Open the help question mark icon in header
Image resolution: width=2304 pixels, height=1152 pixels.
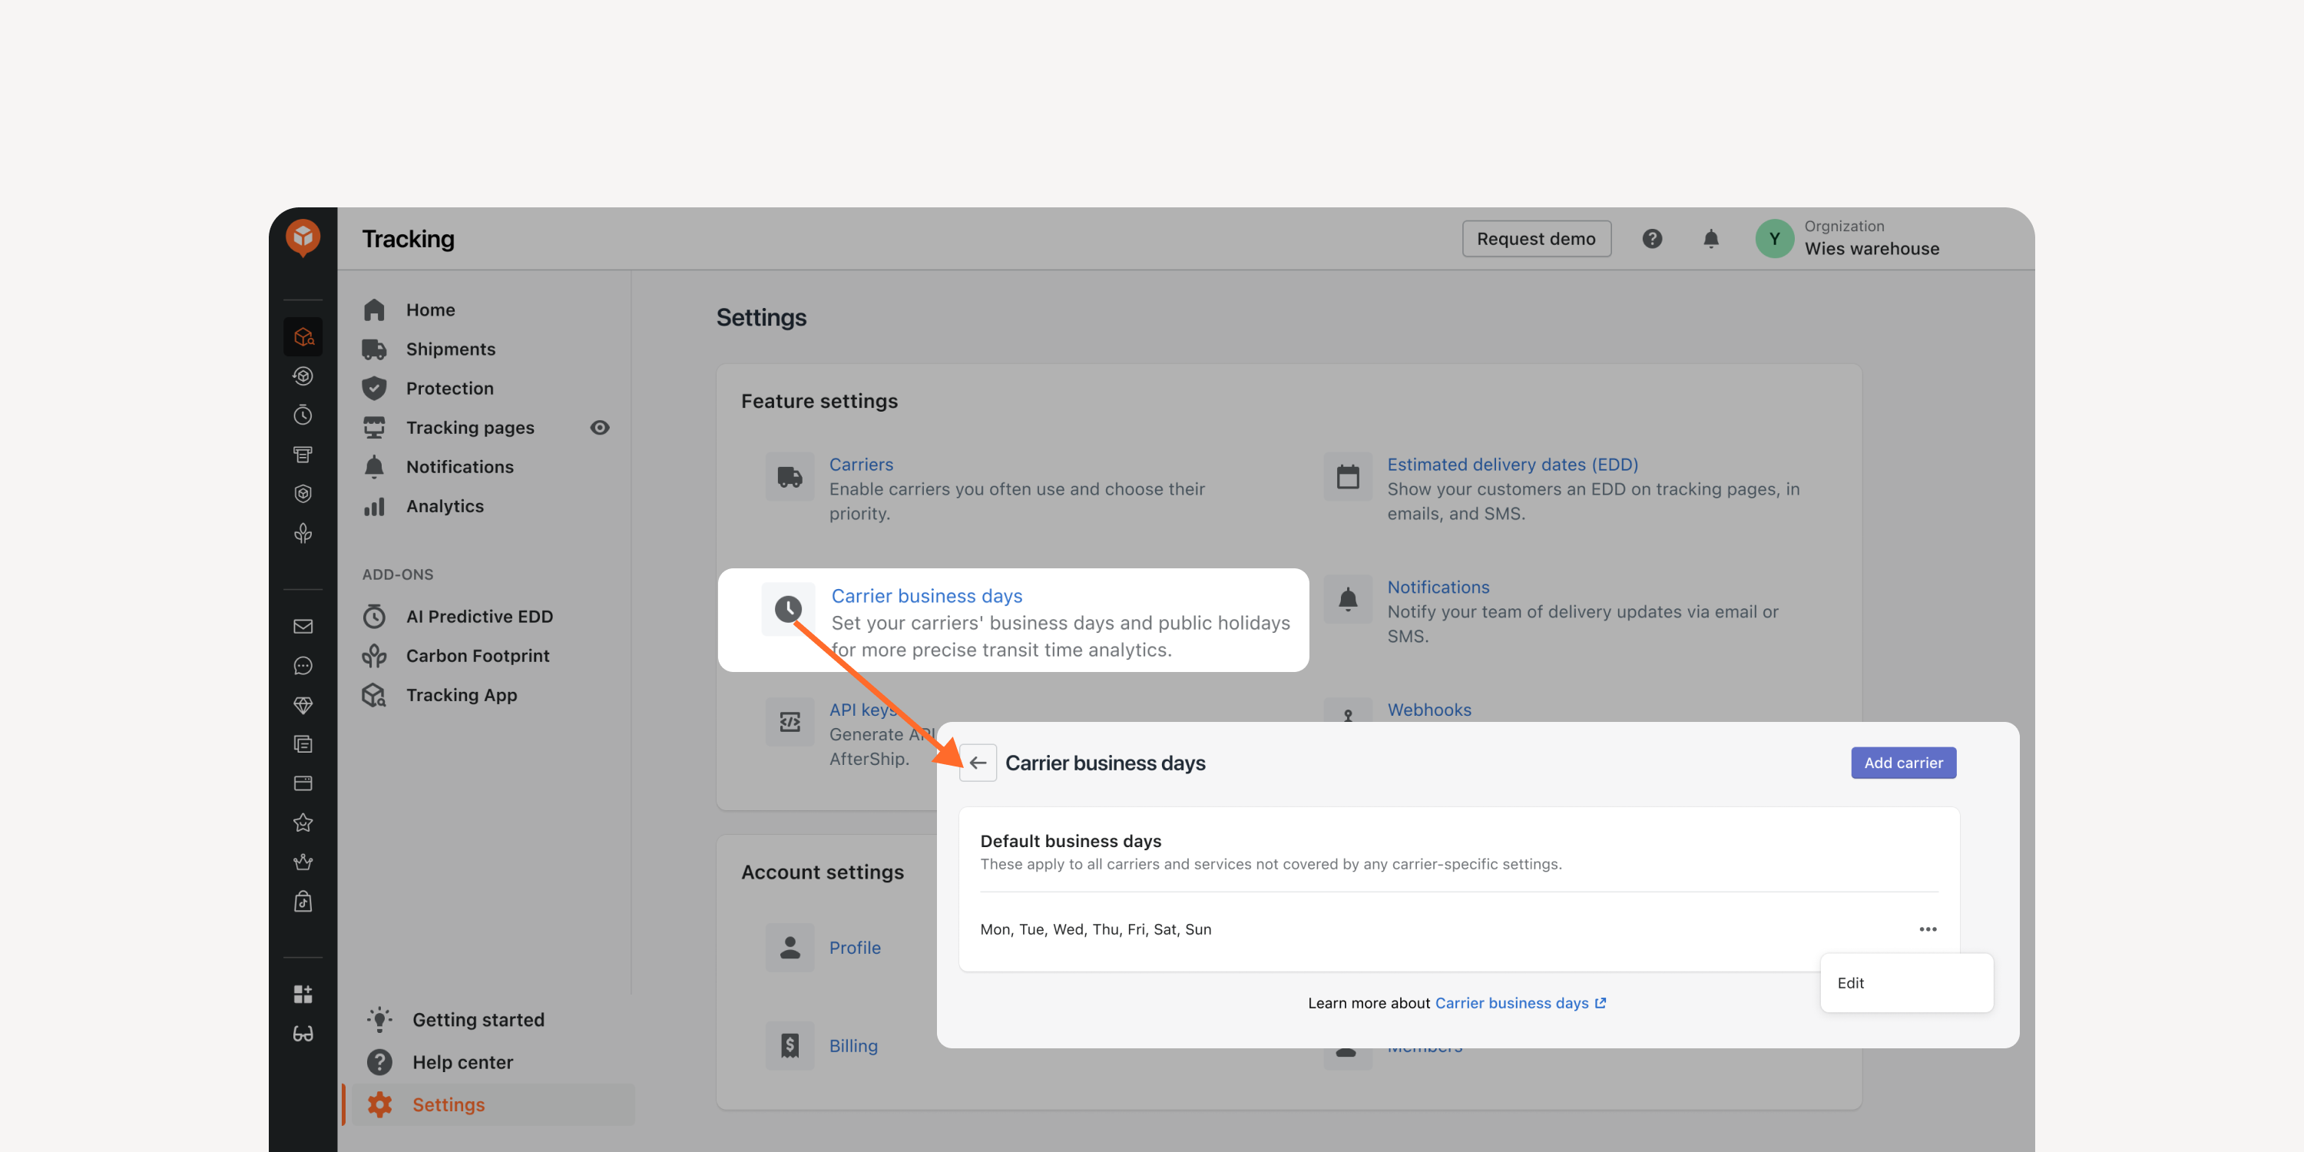pos(1652,239)
